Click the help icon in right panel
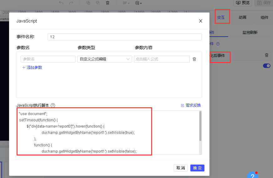 218,44
